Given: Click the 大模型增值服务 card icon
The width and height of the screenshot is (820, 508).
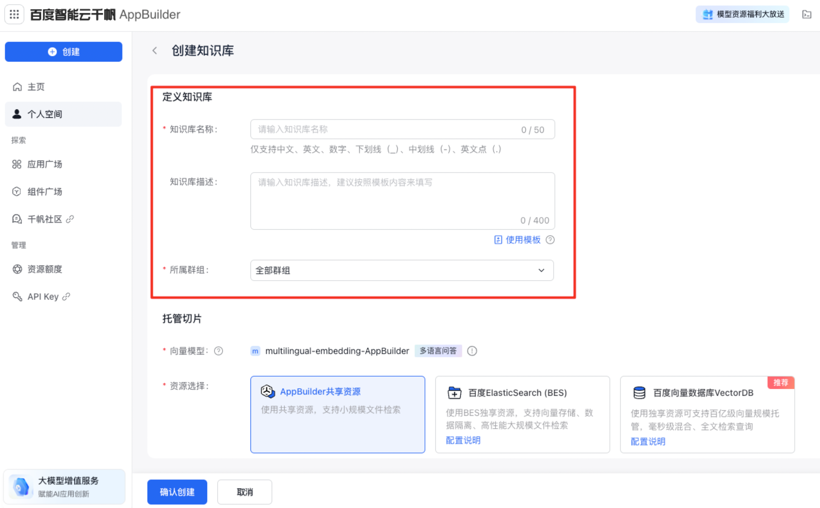Looking at the screenshot, I should (21, 486).
